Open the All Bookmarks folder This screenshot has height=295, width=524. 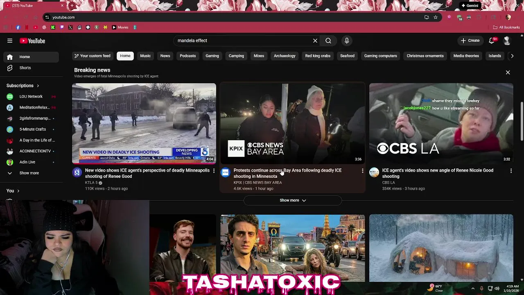(506, 27)
